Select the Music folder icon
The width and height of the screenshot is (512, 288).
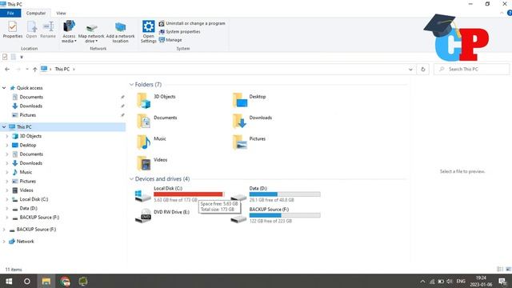[143, 142]
